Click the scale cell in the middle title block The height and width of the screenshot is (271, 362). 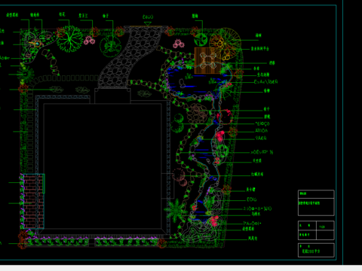(x=325, y=227)
